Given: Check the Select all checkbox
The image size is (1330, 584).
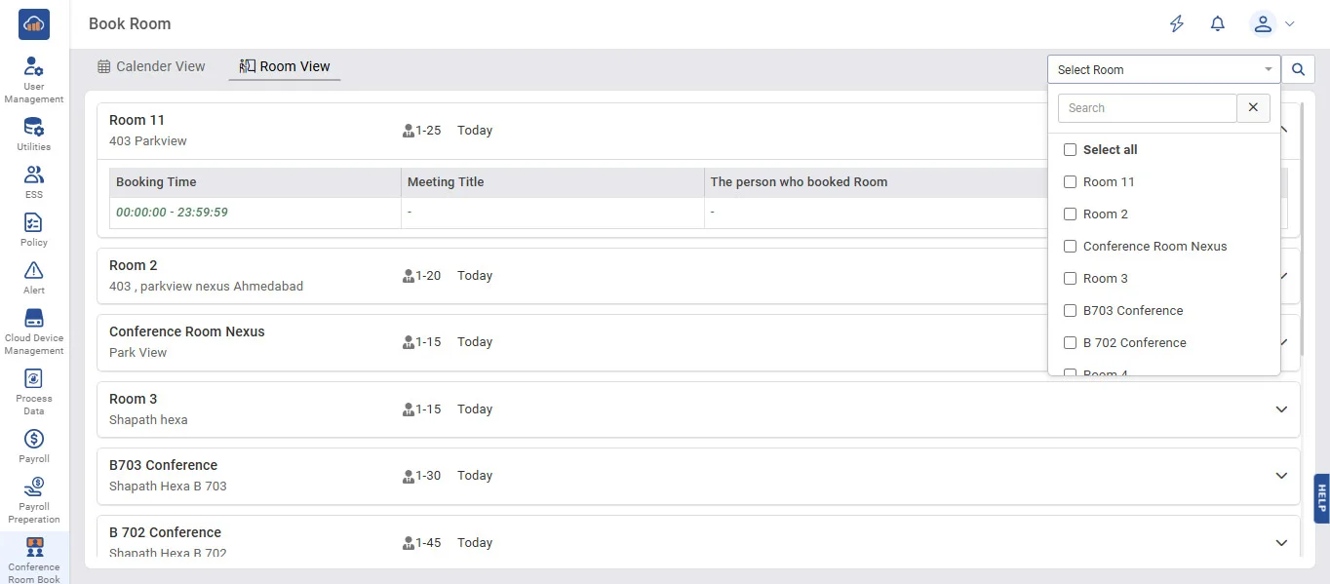Looking at the screenshot, I should (x=1070, y=150).
